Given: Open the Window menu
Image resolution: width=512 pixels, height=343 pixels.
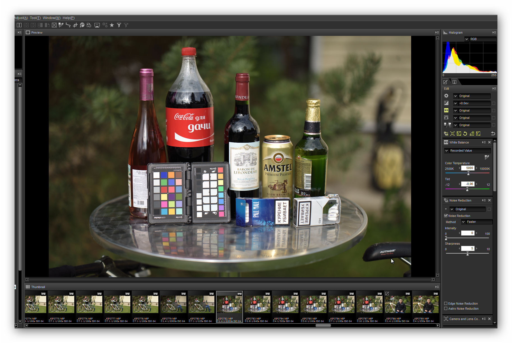Looking at the screenshot, I should click(51, 18).
